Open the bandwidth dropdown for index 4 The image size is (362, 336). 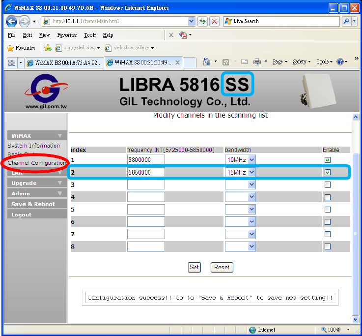[x=240, y=197]
